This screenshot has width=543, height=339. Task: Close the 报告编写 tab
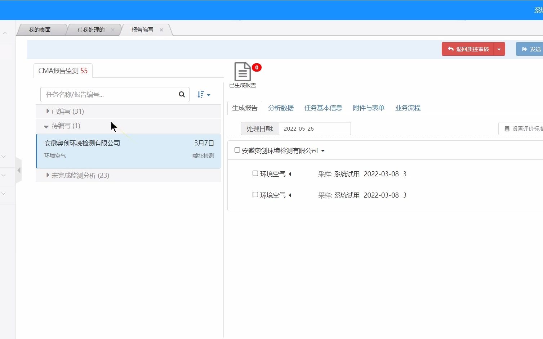coord(161,30)
